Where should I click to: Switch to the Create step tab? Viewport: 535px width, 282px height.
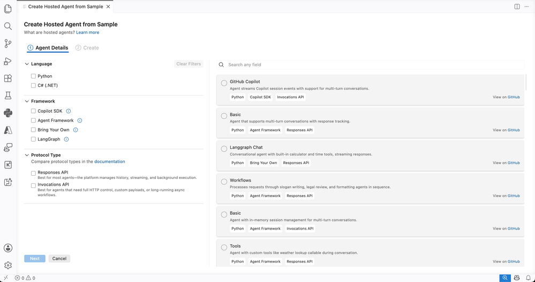pos(87,48)
